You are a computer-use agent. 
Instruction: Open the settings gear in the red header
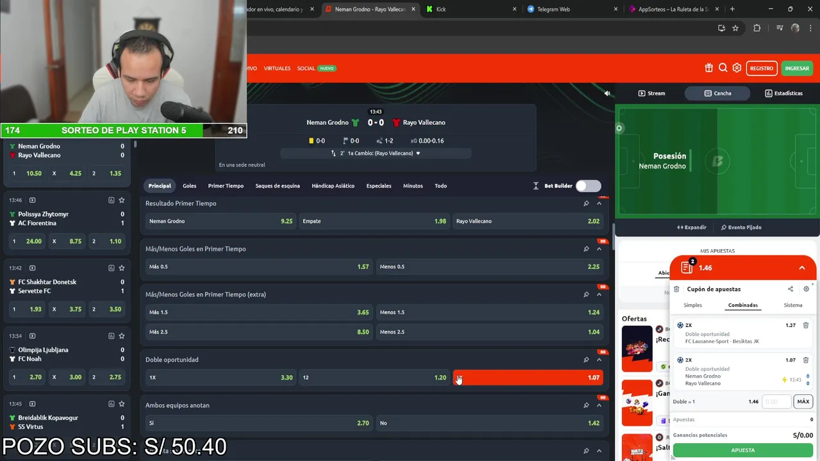(737, 68)
